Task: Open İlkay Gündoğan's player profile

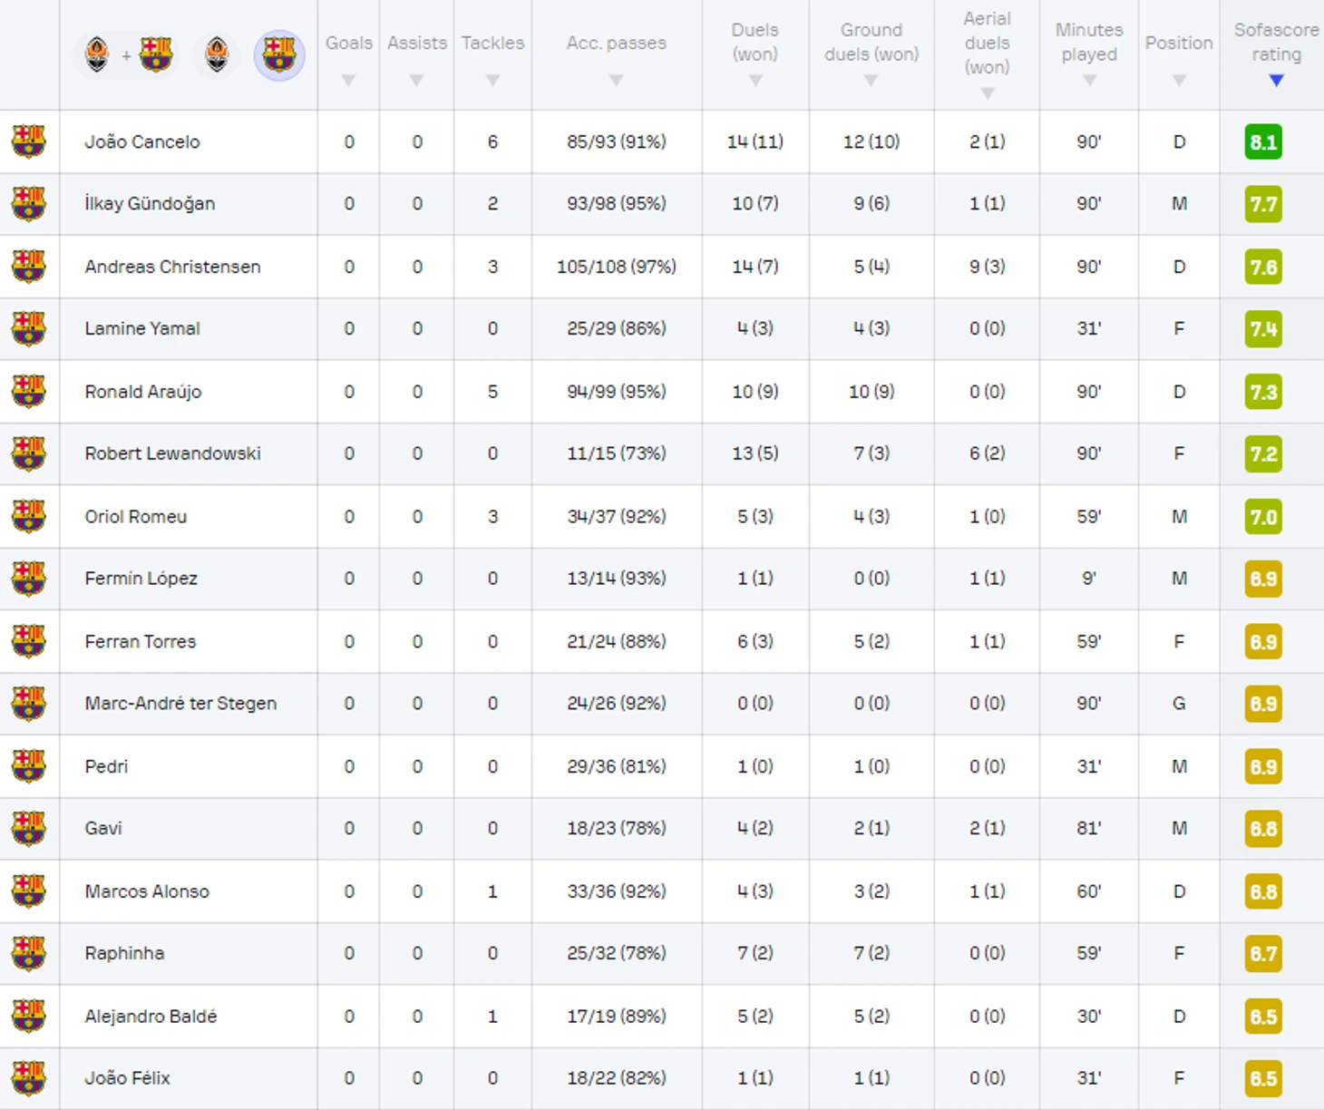Action: [150, 204]
